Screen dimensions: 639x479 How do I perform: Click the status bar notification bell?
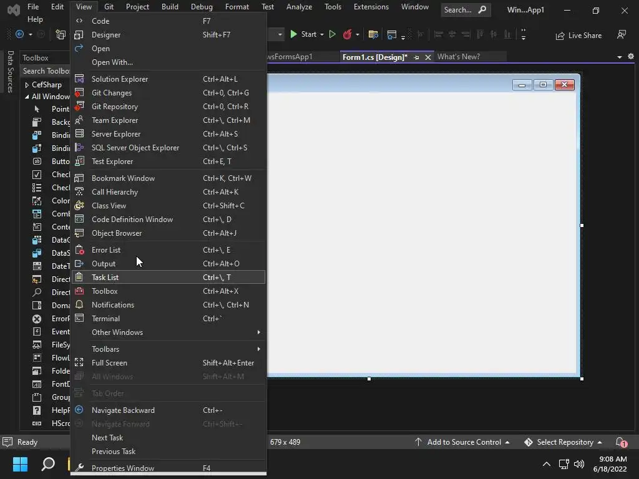click(x=621, y=442)
